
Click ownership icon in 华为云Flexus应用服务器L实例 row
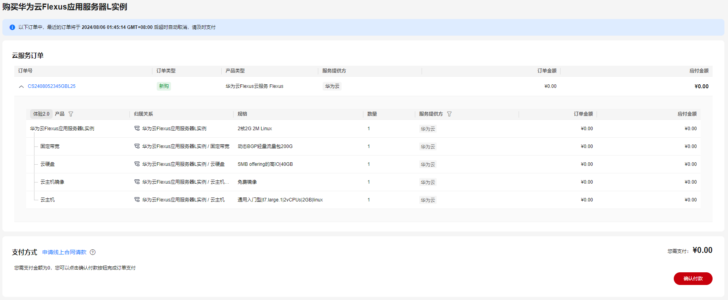click(x=137, y=128)
